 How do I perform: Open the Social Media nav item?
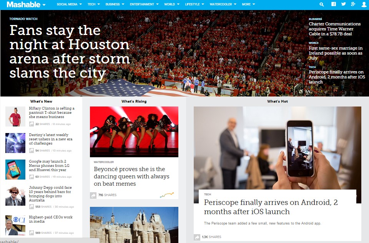click(67, 4)
